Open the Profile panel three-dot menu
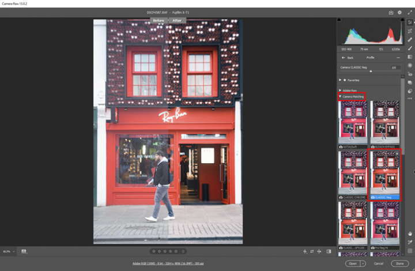The height and width of the screenshot is (271, 415). [398, 58]
